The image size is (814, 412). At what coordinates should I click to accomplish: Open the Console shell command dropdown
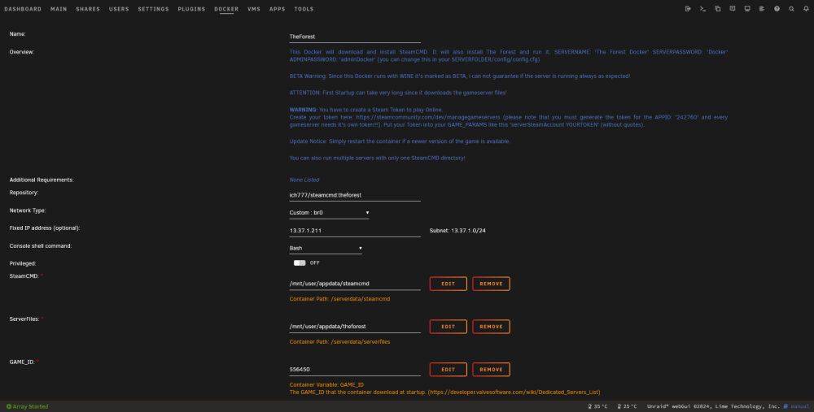coord(326,248)
